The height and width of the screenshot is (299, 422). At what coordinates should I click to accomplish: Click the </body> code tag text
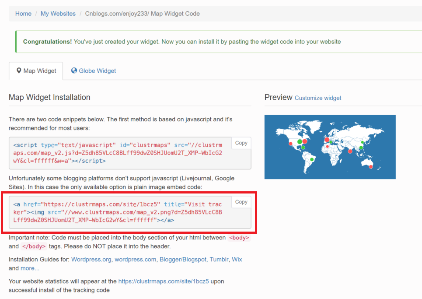pyautogui.click(x=34, y=246)
